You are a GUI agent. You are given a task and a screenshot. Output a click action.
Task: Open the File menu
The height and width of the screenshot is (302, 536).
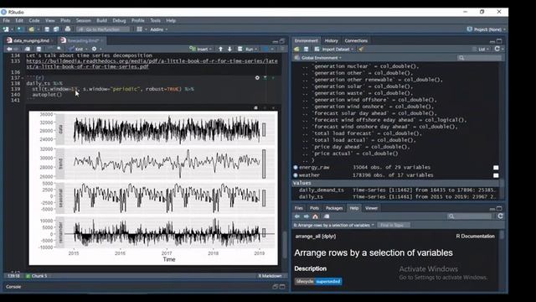(x=7, y=20)
